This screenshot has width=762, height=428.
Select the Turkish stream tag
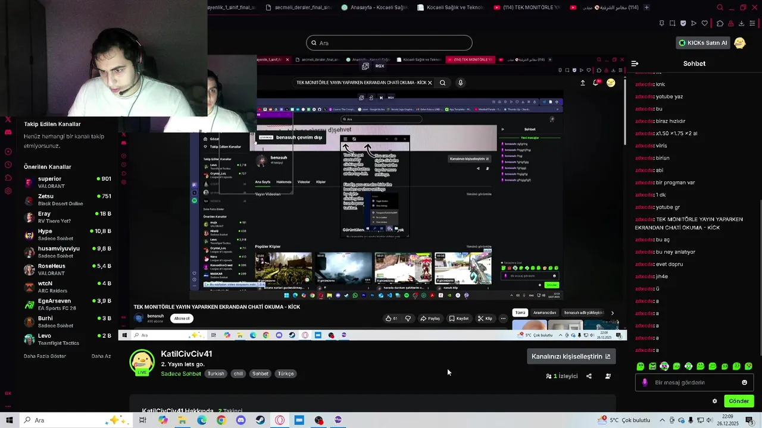pyautogui.click(x=216, y=374)
